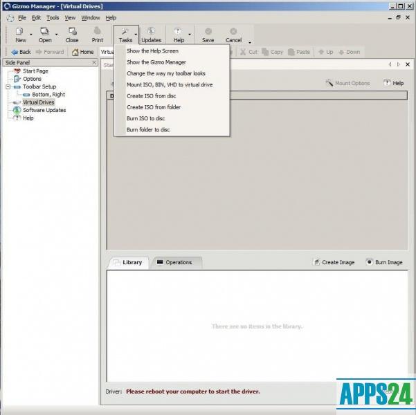416x415 pixels.
Task: Choose Mount ISO, BIN, VHD to virtual drive
Action: coord(172,85)
